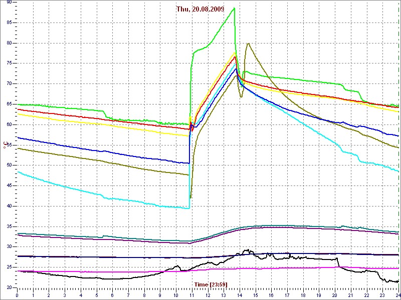Click hour 21 on the time axis
The image size is (401, 300).
coord(351,295)
